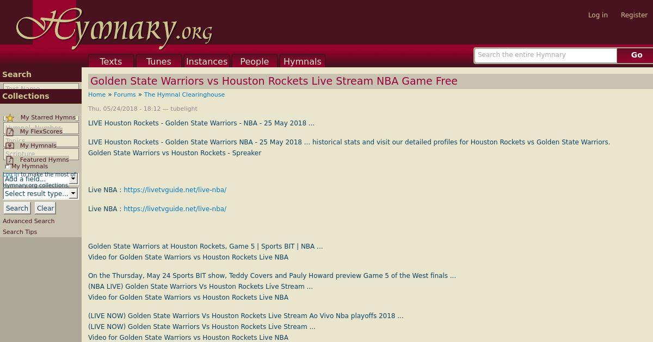This screenshot has width=653, height=342.
Task: Open the Instances tab
Action: pyautogui.click(x=207, y=61)
